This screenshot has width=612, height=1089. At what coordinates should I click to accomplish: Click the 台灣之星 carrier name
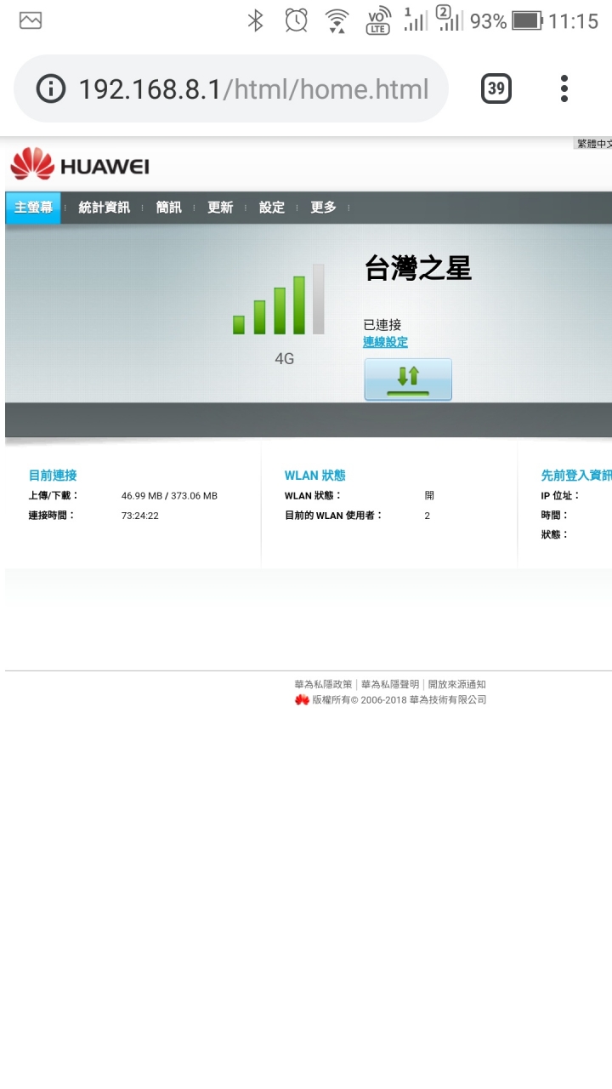417,268
